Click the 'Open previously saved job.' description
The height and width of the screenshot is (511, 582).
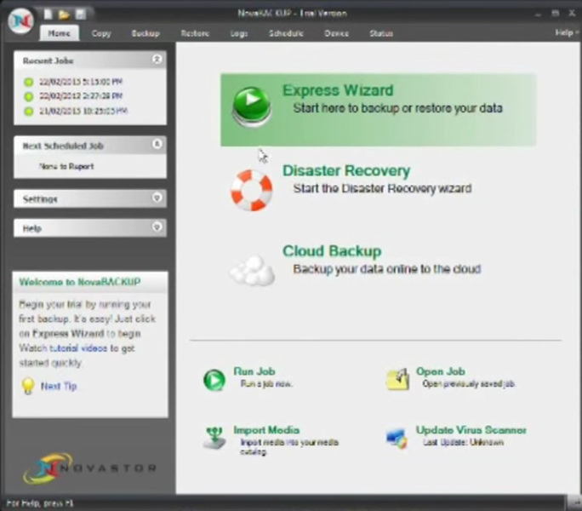coord(469,383)
